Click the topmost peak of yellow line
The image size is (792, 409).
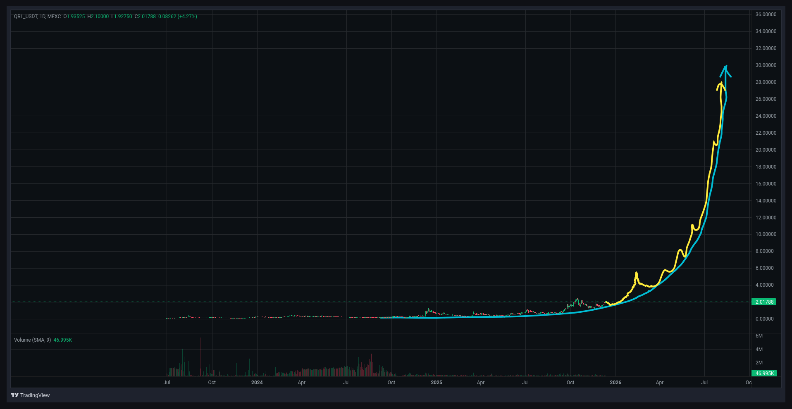click(721, 84)
